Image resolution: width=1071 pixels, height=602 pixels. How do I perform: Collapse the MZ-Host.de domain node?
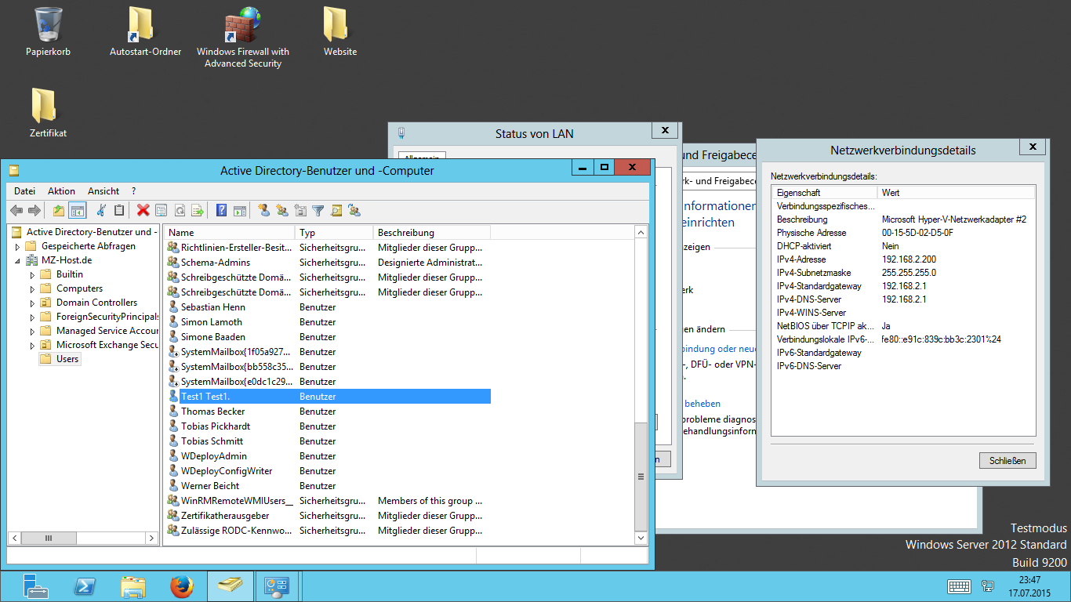tap(18, 261)
